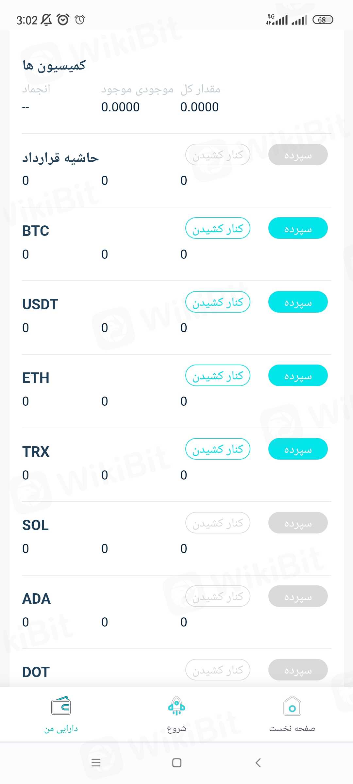The width and height of the screenshot is (353, 784).
Task: Withdraw BTC using کنار کشیدن button
Action: point(218,228)
